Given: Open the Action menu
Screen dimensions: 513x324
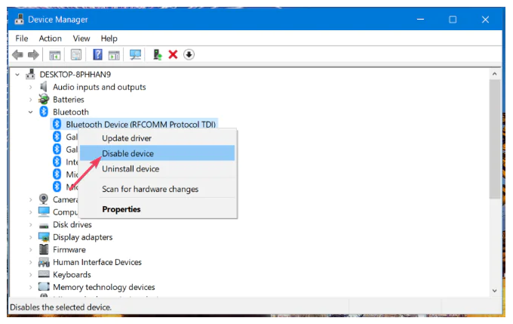Looking at the screenshot, I should (x=50, y=39).
